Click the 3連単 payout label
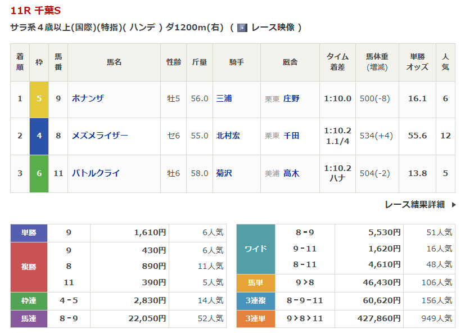Screen dimensions: 465x333 (x=256, y=318)
